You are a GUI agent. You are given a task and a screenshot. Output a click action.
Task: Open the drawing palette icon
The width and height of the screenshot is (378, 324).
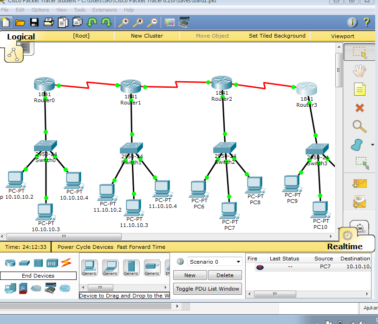169,23
